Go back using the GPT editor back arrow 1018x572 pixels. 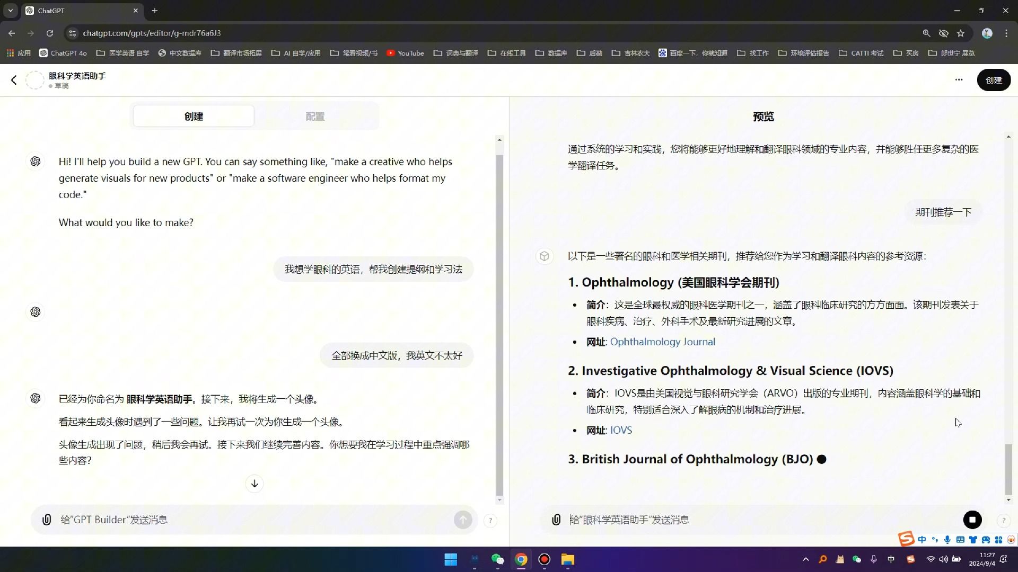(x=14, y=80)
